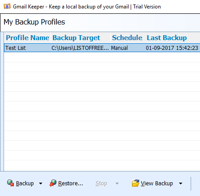Sort by Profile Name column header
Image resolution: width=200 pixels, height=196 pixels.
click(28, 38)
